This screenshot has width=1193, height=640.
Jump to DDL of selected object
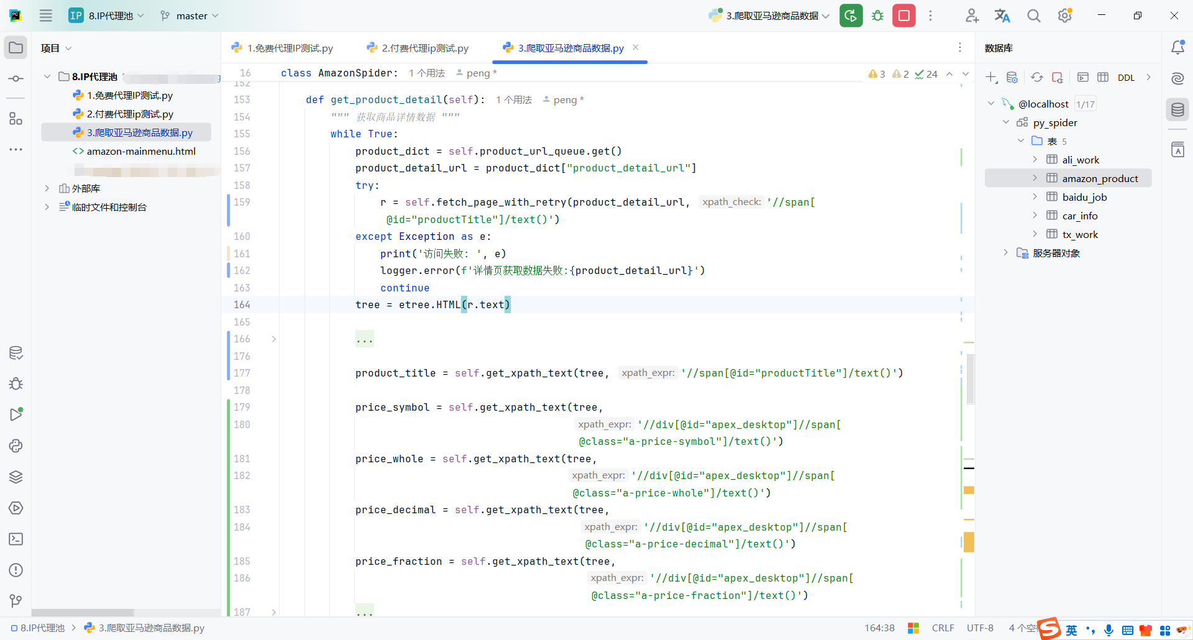pyautogui.click(x=1126, y=78)
